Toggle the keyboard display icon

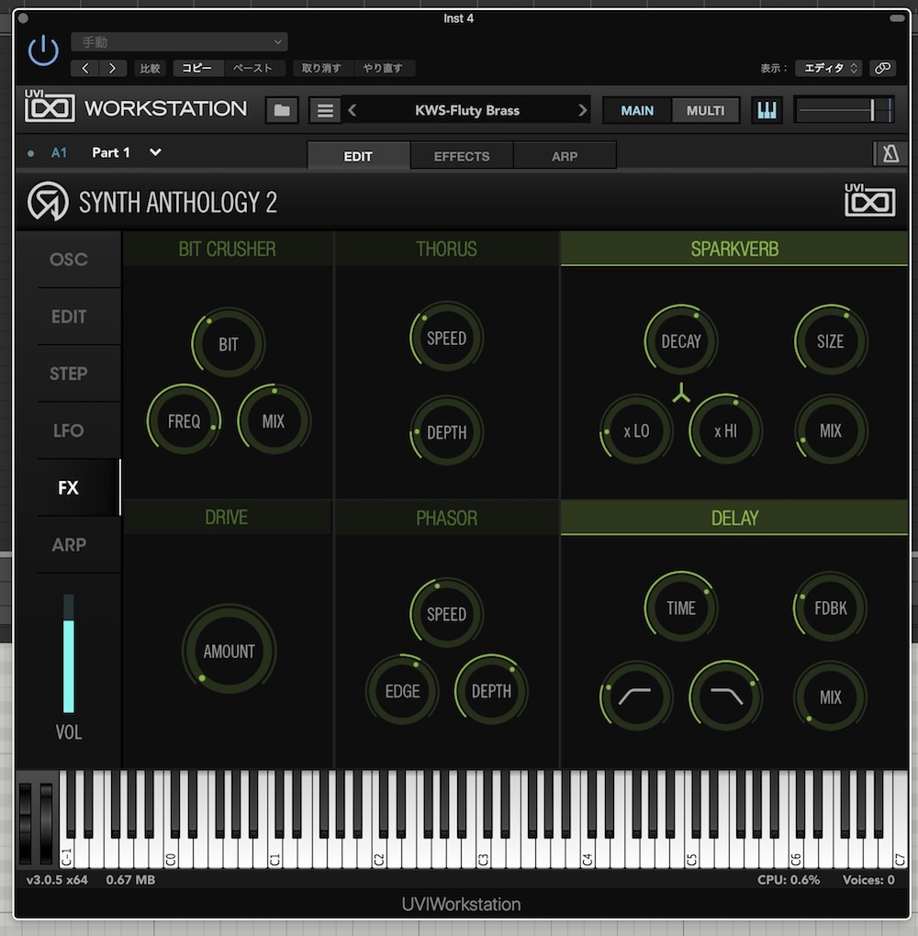coord(767,110)
